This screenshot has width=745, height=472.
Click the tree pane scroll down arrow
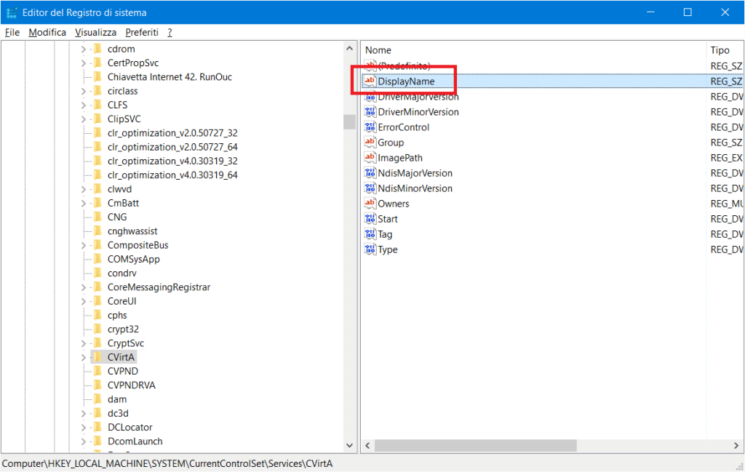350,445
